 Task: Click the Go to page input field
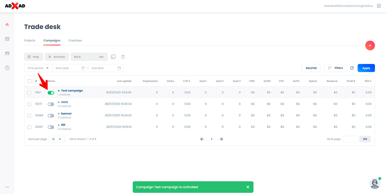tap(350, 139)
